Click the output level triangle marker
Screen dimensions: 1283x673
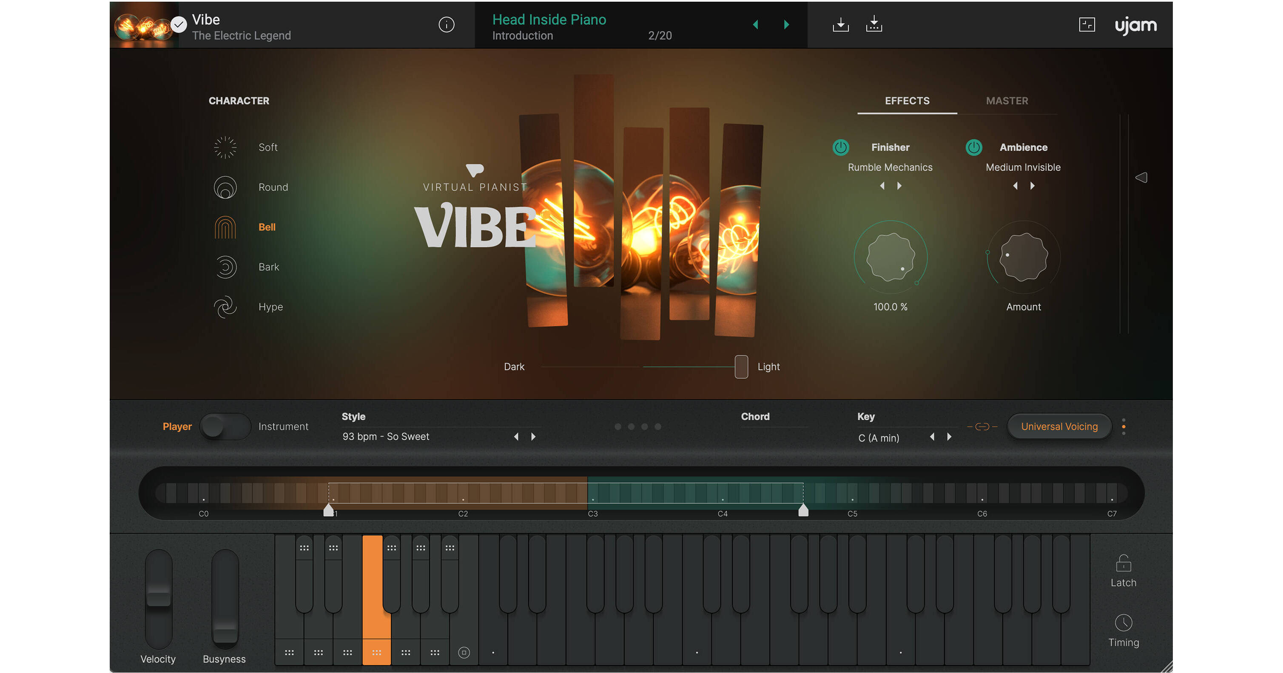(1141, 177)
